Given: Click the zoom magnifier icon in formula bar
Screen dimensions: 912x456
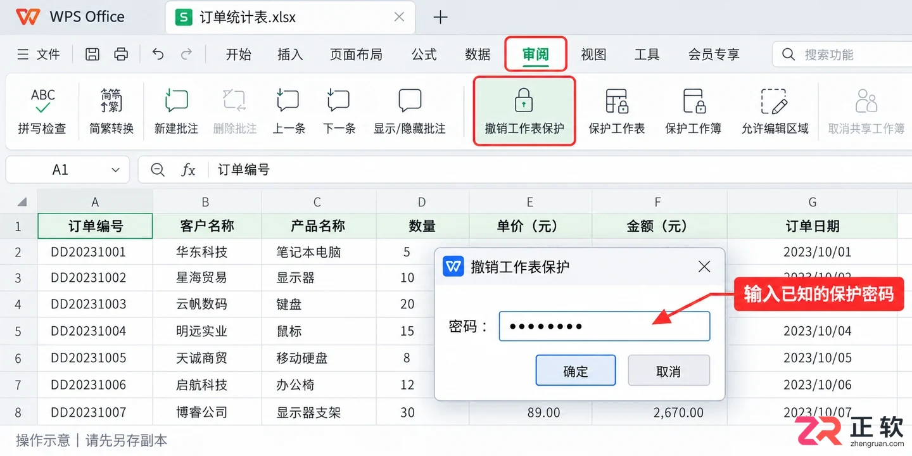Looking at the screenshot, I should tap(158, 170).
